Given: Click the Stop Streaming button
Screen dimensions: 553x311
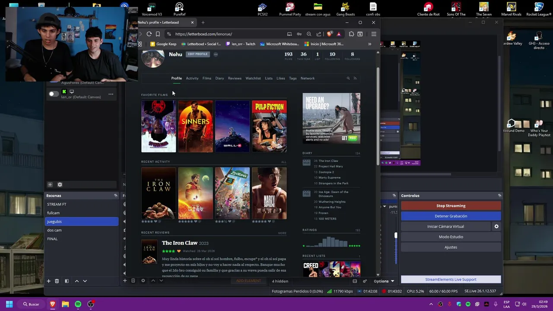Looking at the screenshot, I should [451, 206].
